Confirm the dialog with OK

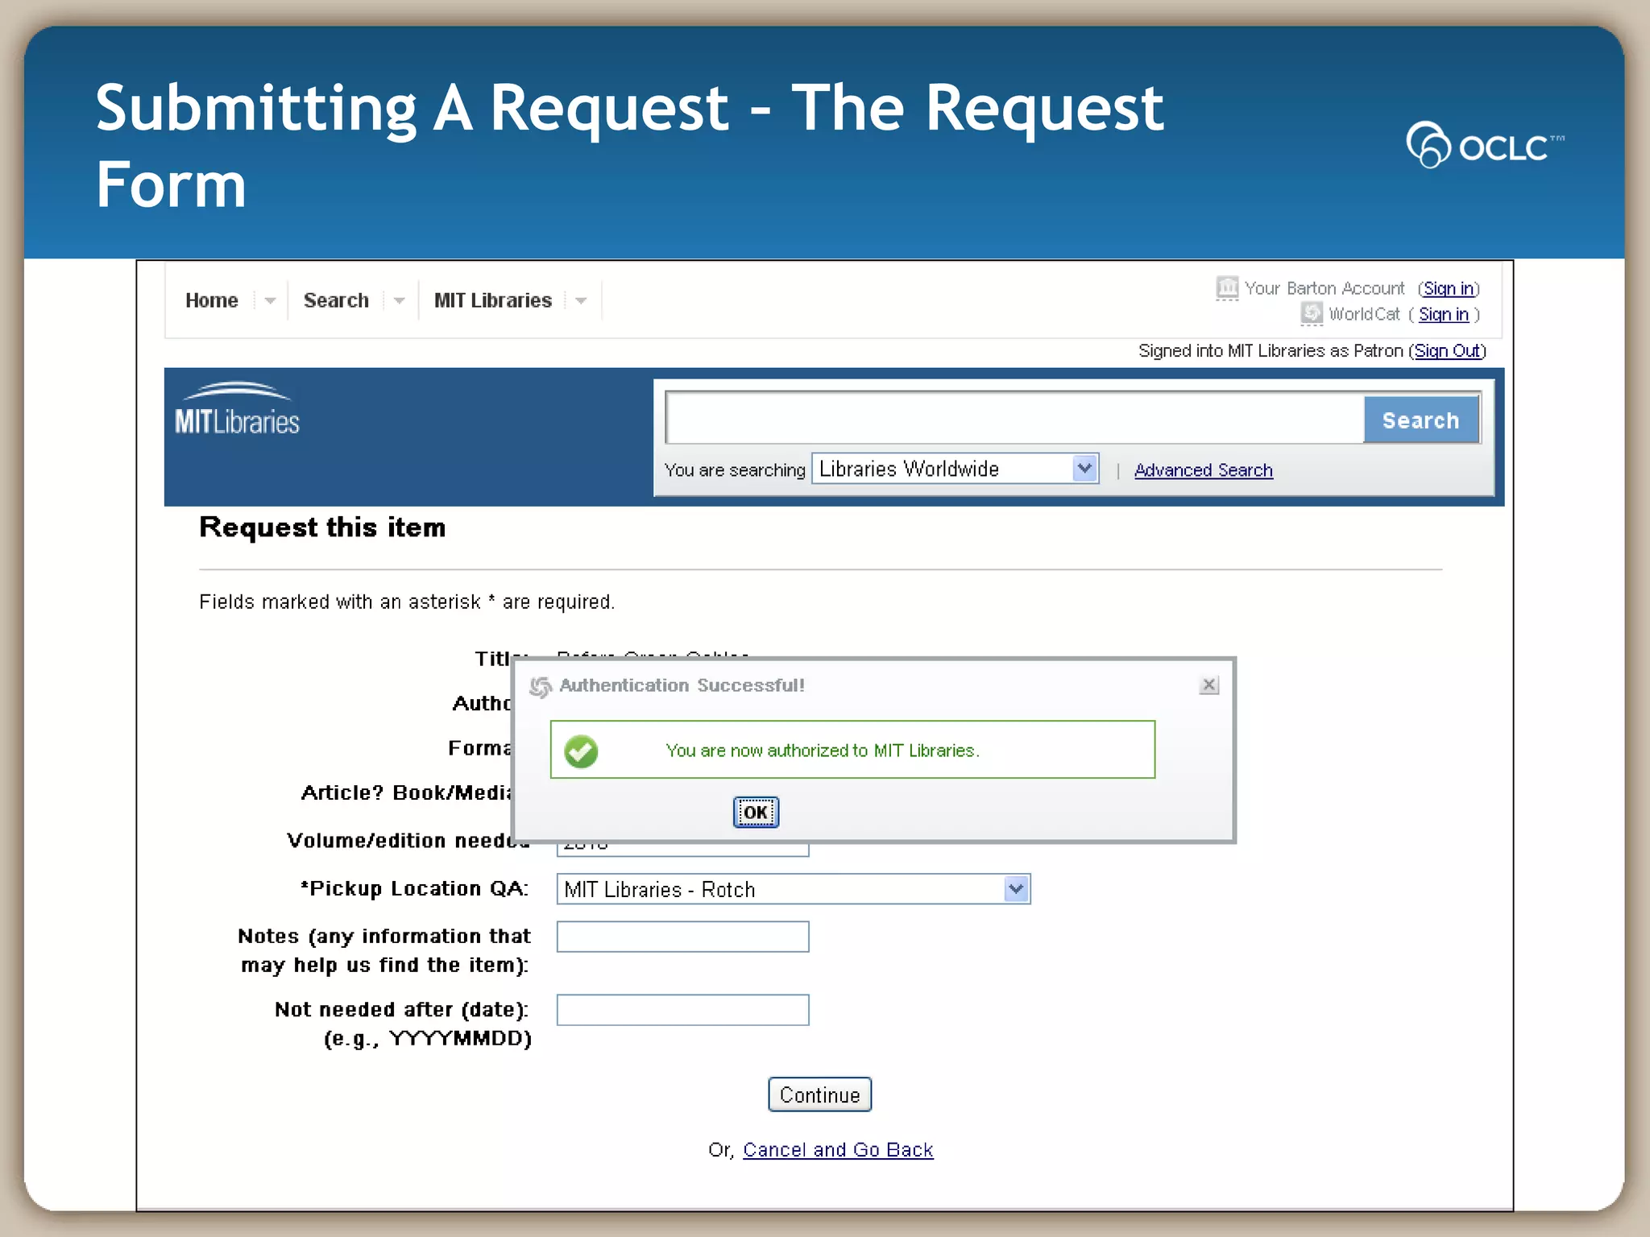coord(756,812)
